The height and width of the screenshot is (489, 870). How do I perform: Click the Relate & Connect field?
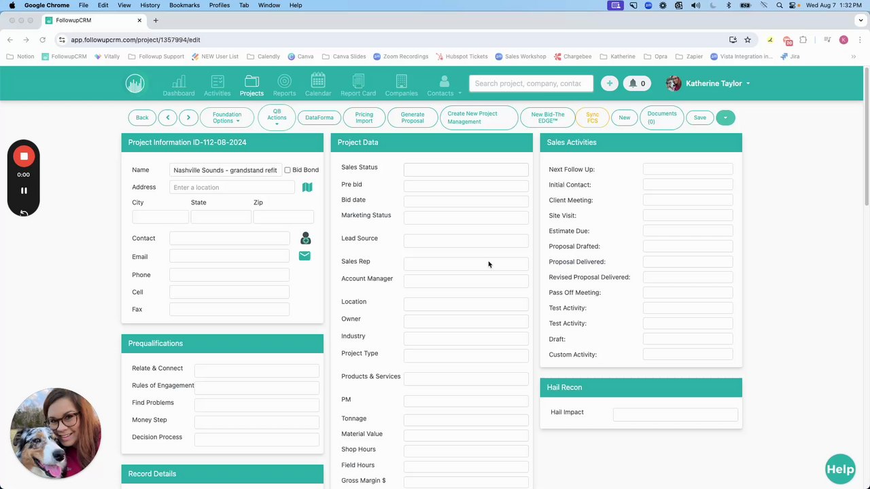click(x=256, y=371)
